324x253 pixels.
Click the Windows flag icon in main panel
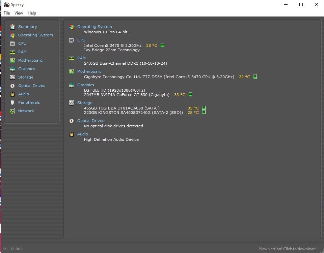tap(72, 27)
